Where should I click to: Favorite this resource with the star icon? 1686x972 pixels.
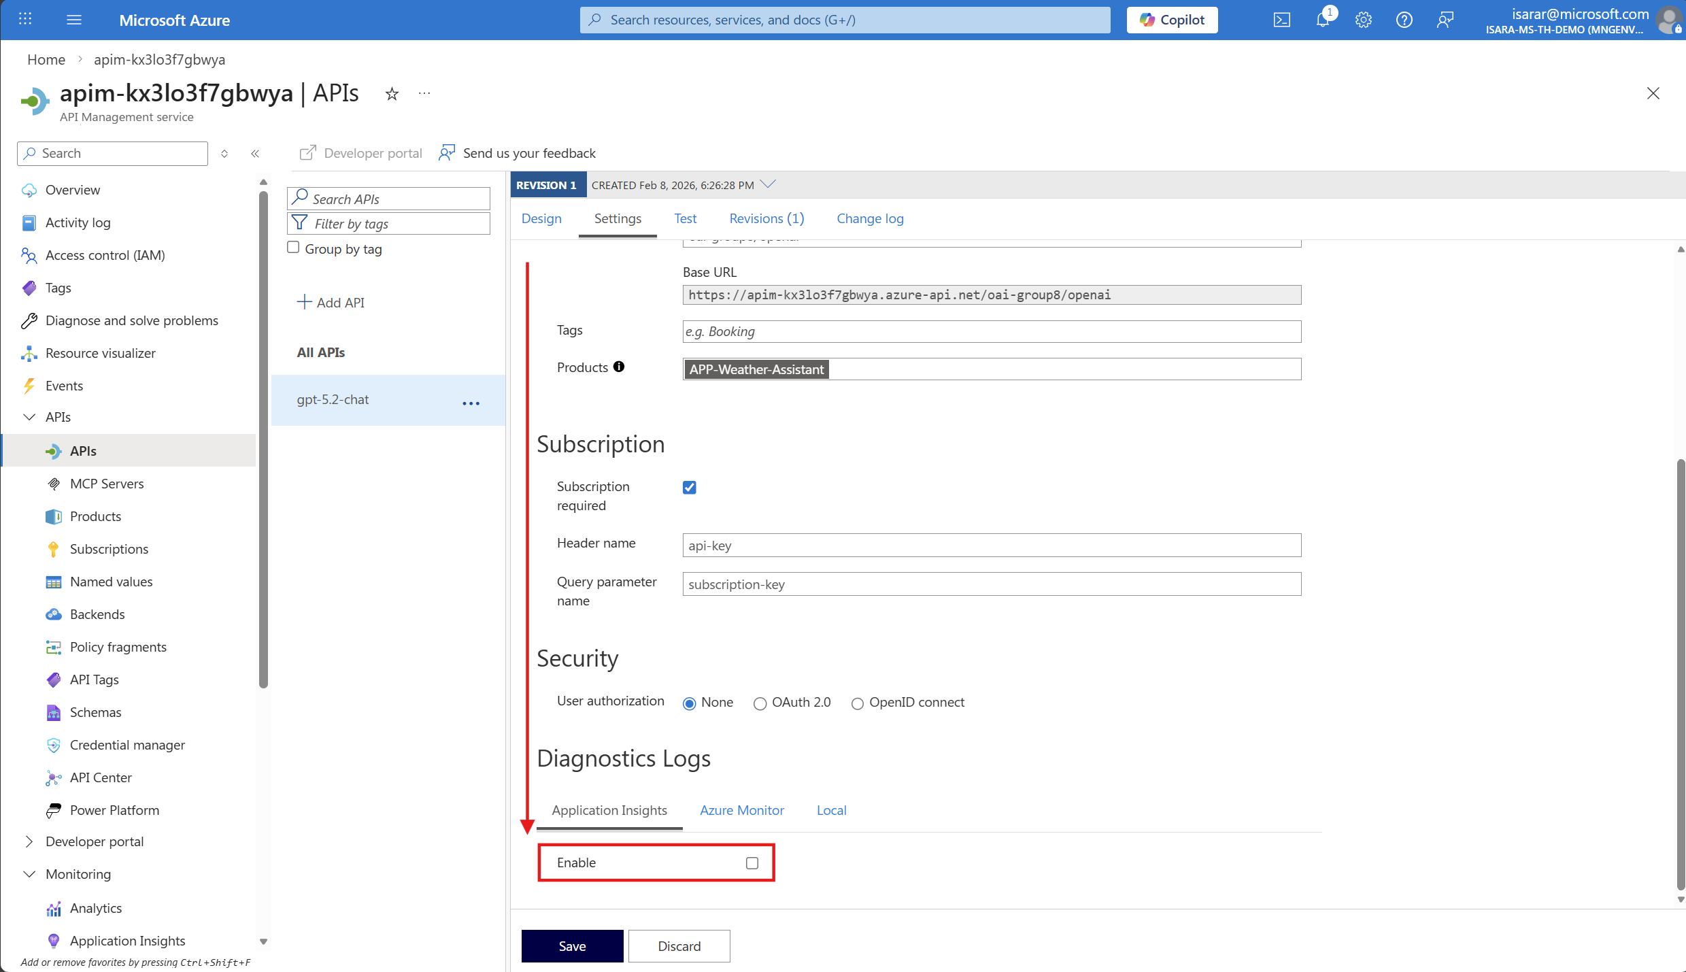[392, 94]
